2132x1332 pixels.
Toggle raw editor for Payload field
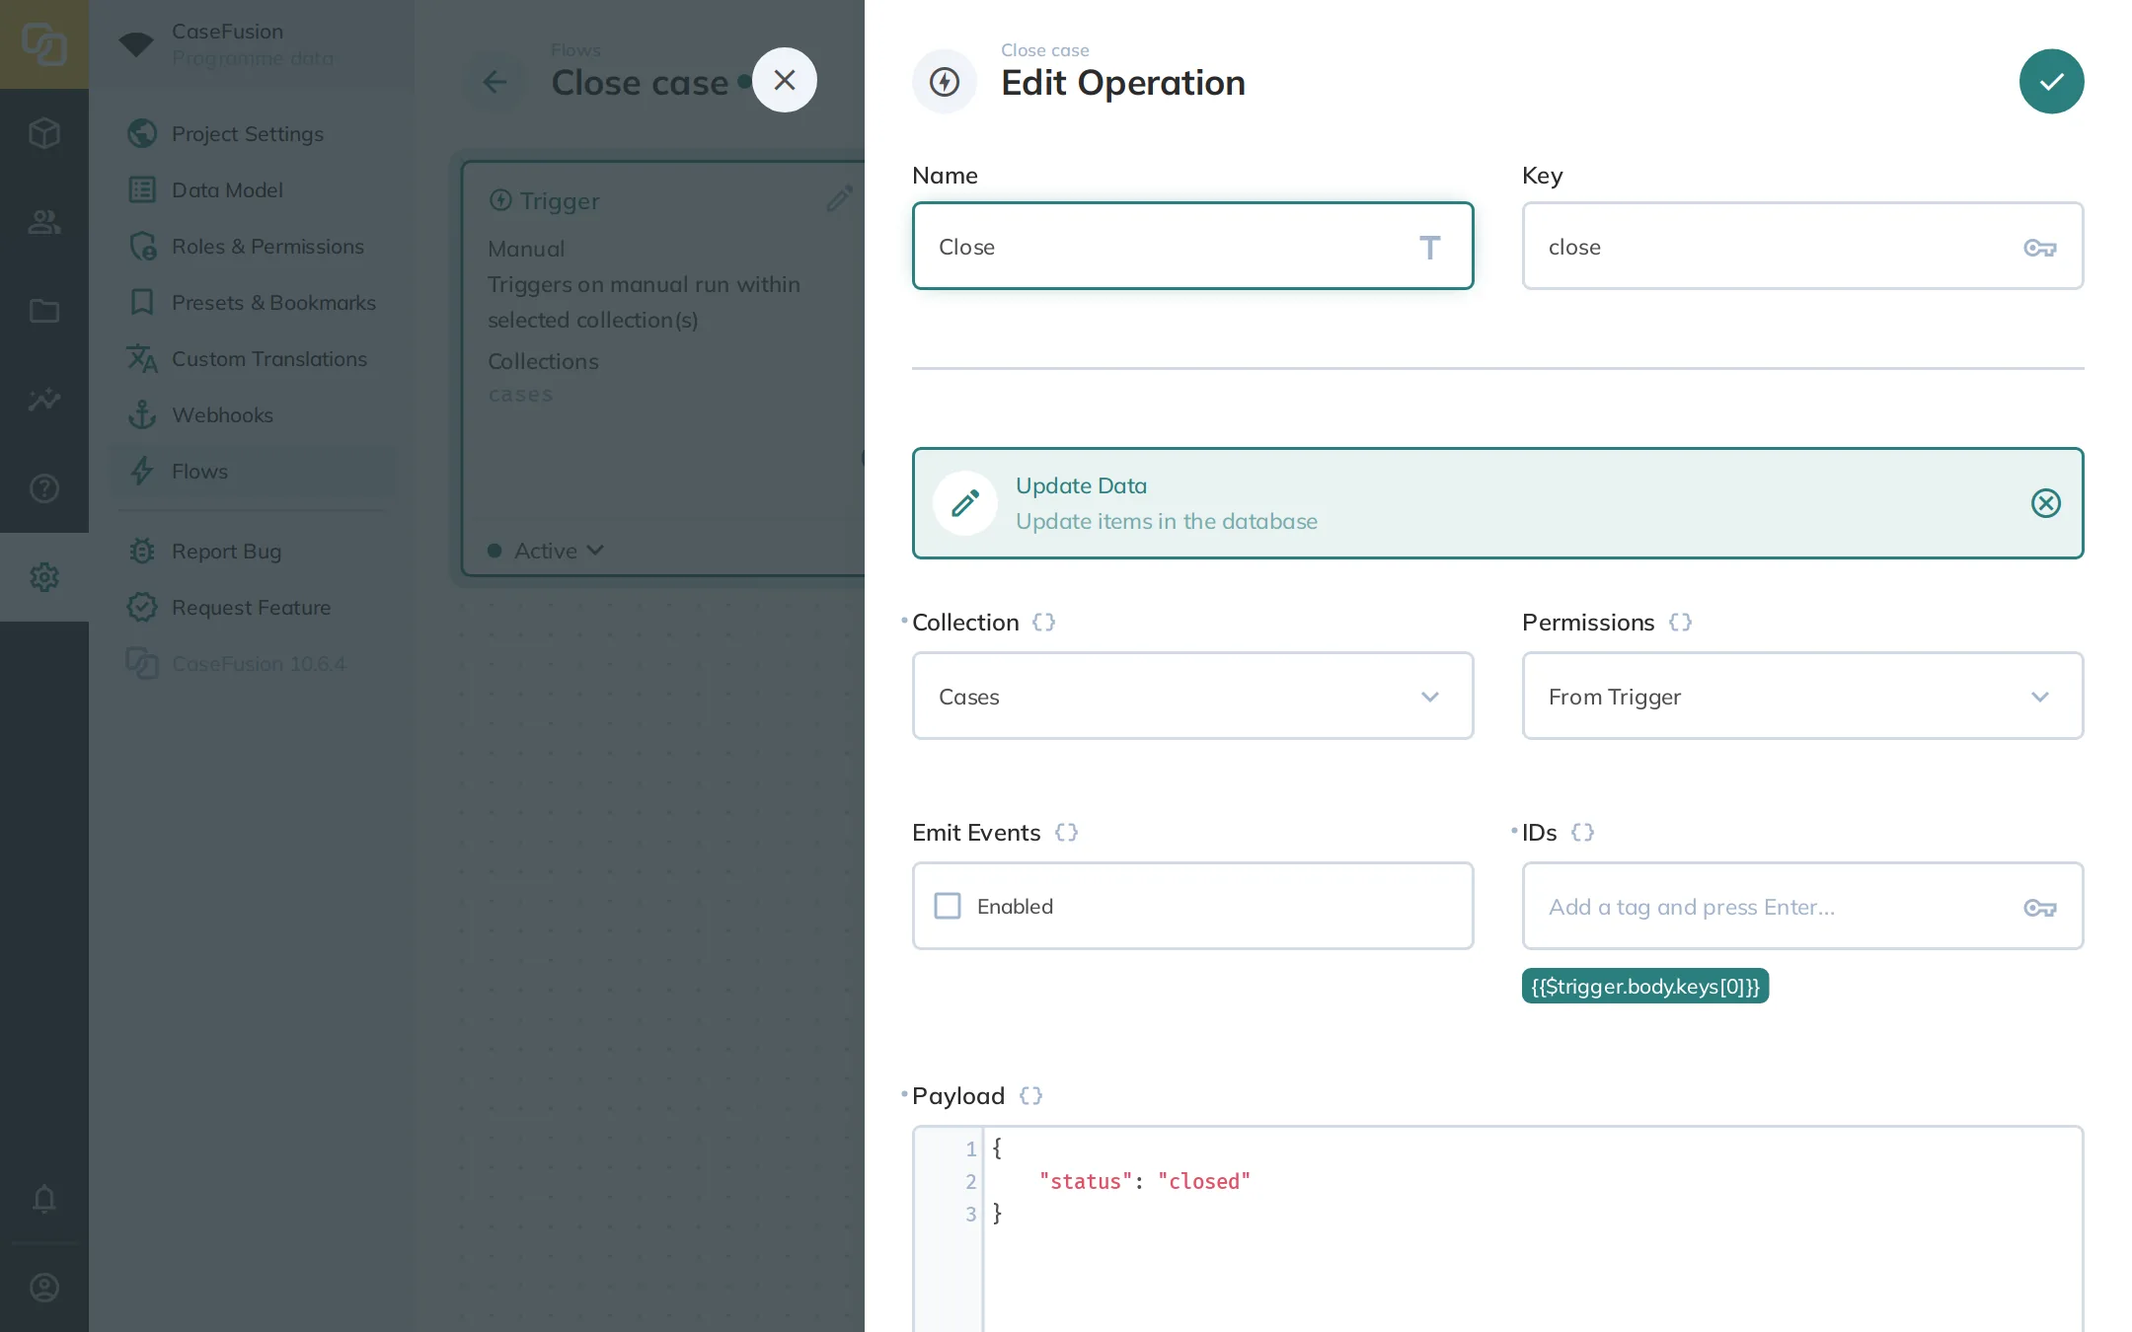pos(1030,1096)
